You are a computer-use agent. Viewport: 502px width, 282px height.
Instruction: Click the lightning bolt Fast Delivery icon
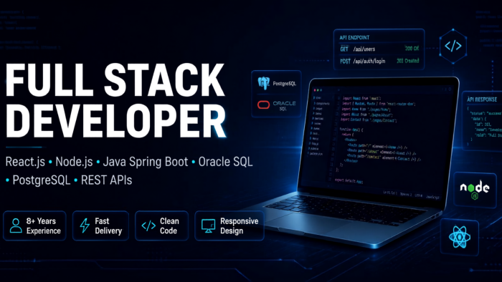(x=85, y=225)
